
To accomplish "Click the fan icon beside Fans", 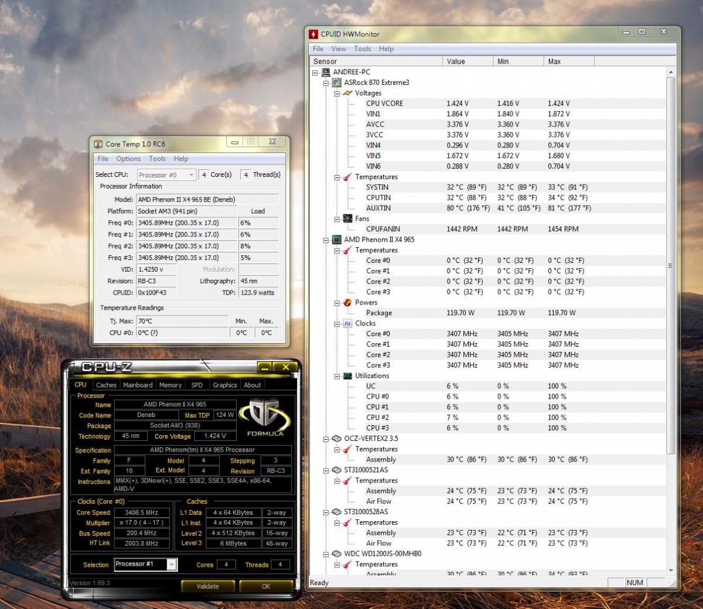I will click(x=347, y=219).
